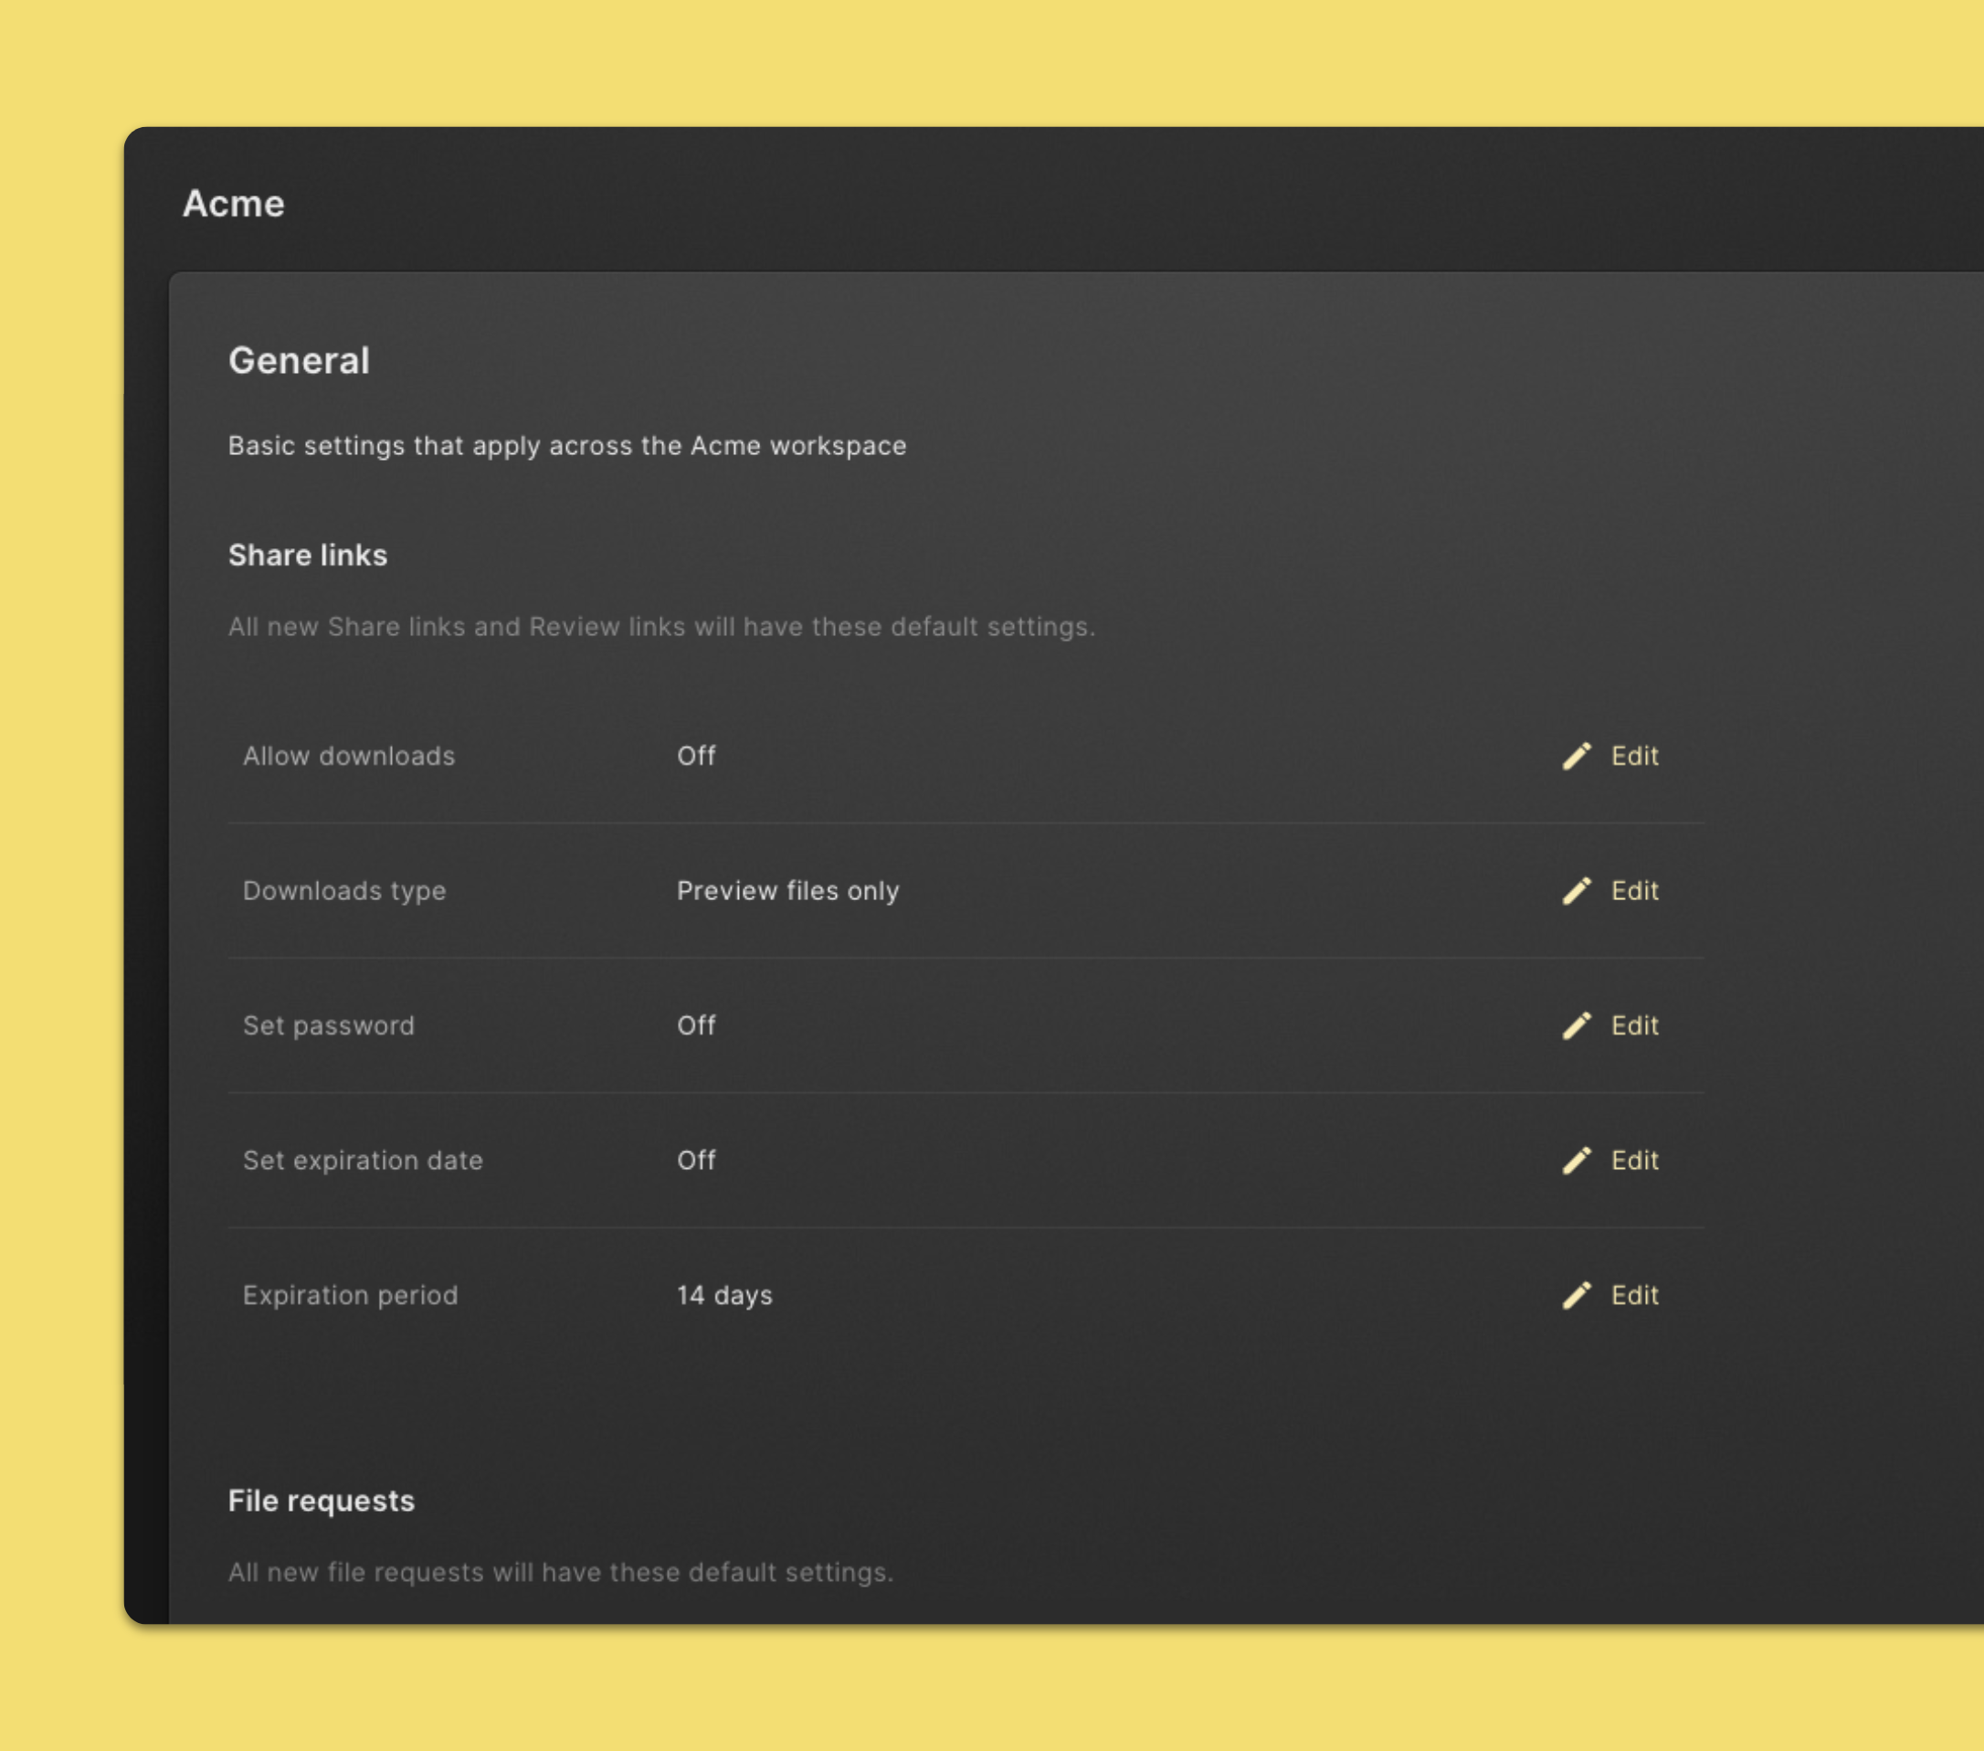This screenshot has width=1984, height=1751.
Task: Edit the Set expiration date setting
Action: click(1610, 1161)
